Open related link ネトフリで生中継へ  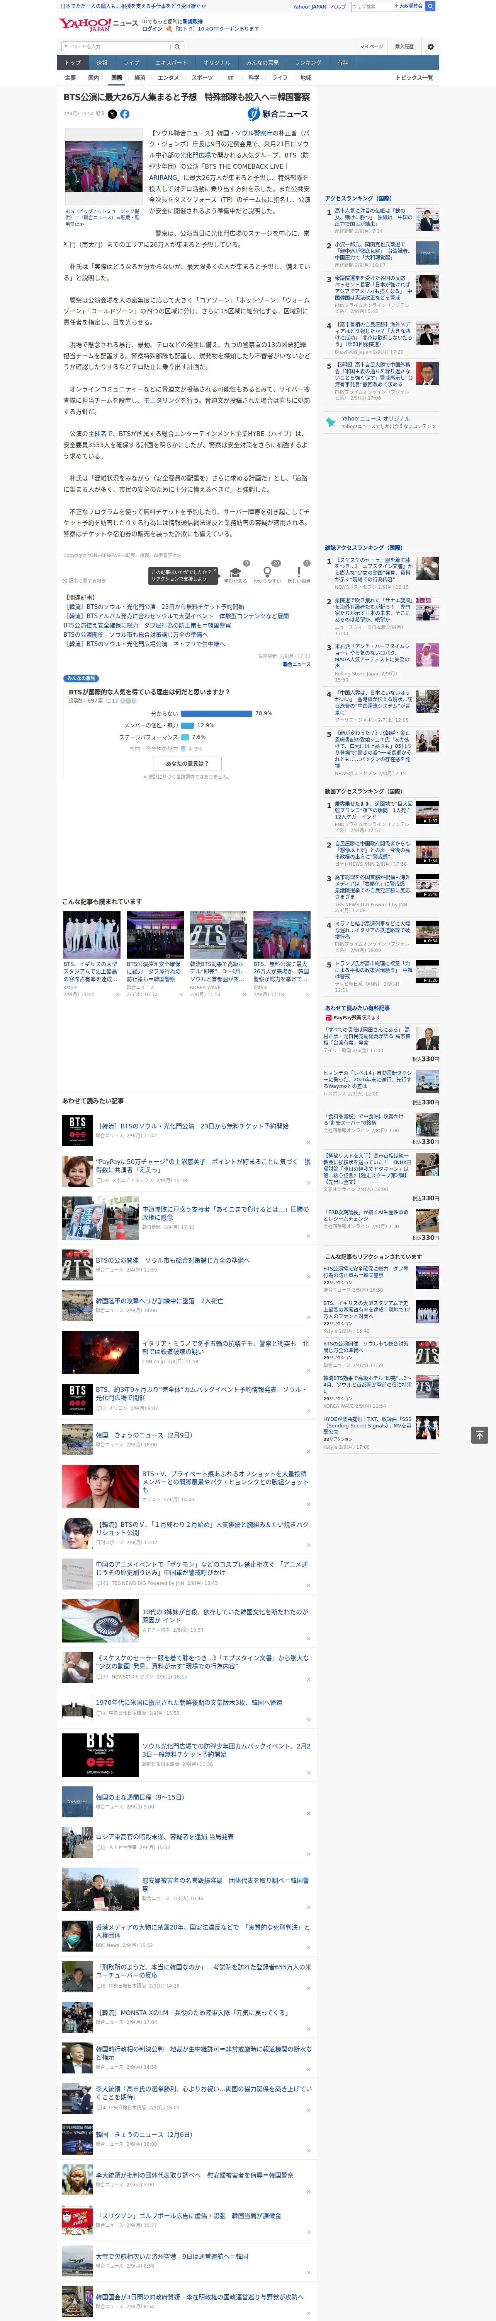click(x=145, y=644)
